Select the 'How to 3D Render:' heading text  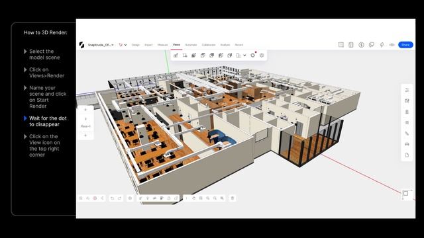point(46,32)
